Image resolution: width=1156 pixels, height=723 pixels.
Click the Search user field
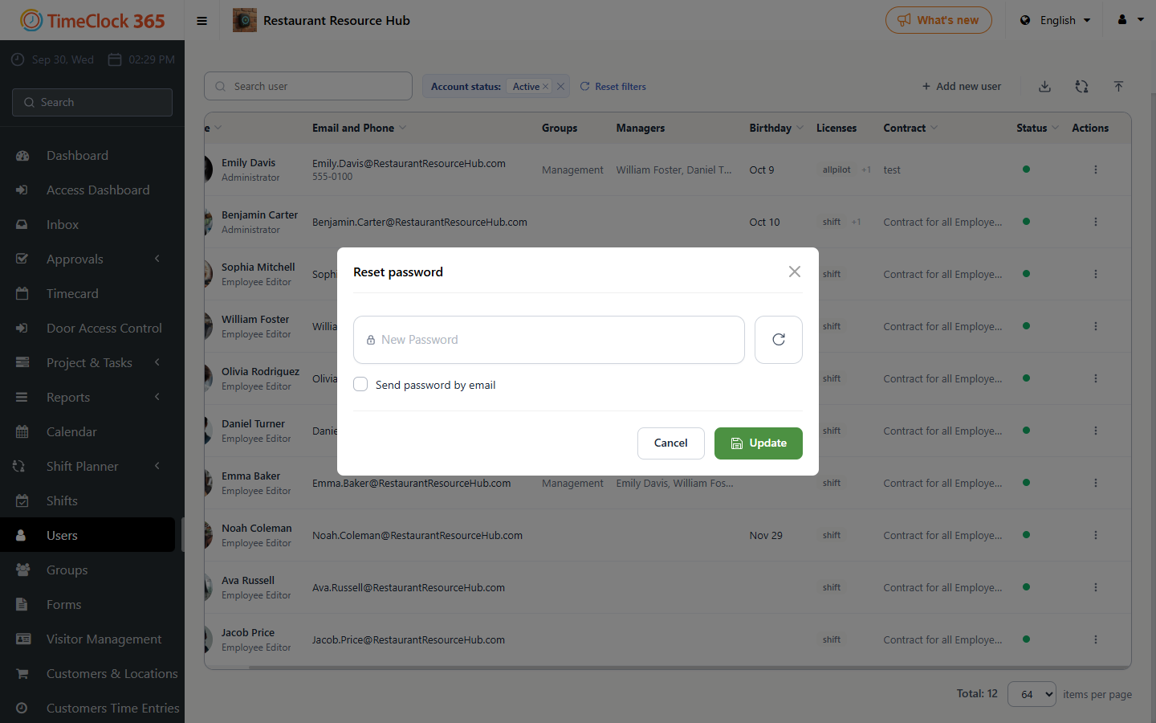(308, 86)
